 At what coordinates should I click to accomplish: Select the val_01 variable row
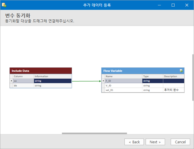point(143,90)
